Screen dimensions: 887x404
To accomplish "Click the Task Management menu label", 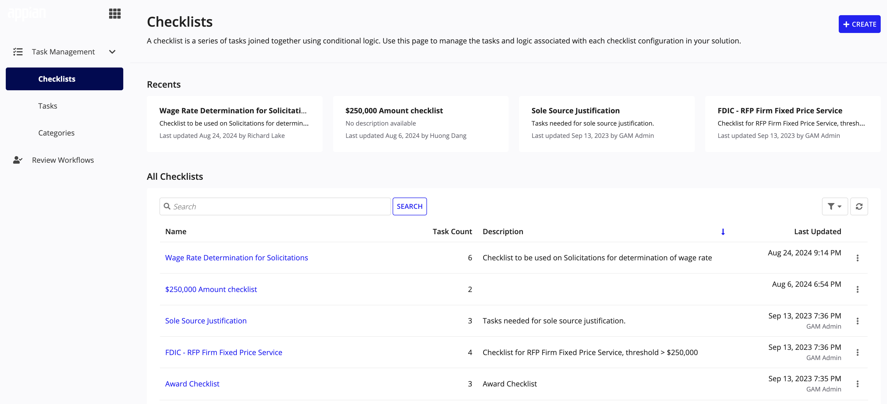I will point(63,52).
